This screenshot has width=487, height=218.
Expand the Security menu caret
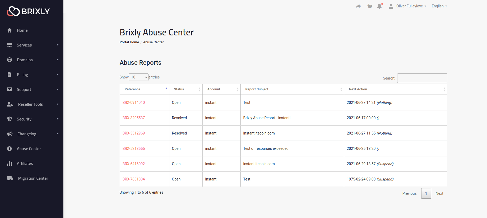pyautogui.click(x=58, y=119)
